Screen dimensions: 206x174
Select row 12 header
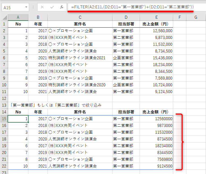(x=4, y=99)
